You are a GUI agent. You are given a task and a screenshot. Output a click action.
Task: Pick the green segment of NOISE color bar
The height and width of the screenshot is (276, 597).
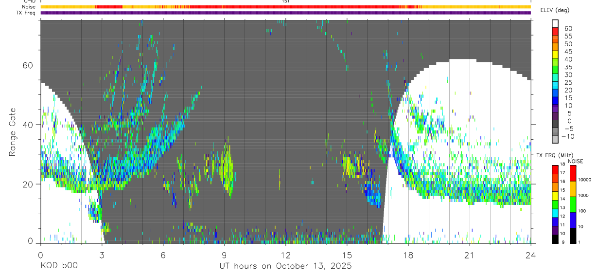tap(572, 204)
